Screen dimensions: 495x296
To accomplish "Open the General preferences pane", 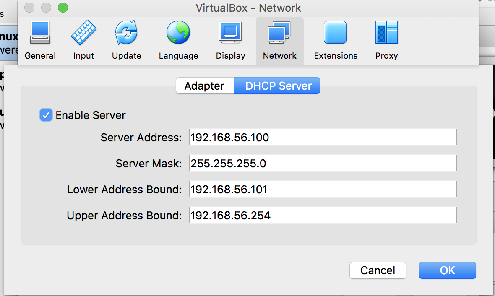I will 40,40.
